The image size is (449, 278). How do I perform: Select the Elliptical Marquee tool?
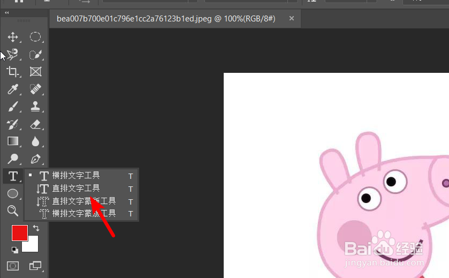pos(35,37)
